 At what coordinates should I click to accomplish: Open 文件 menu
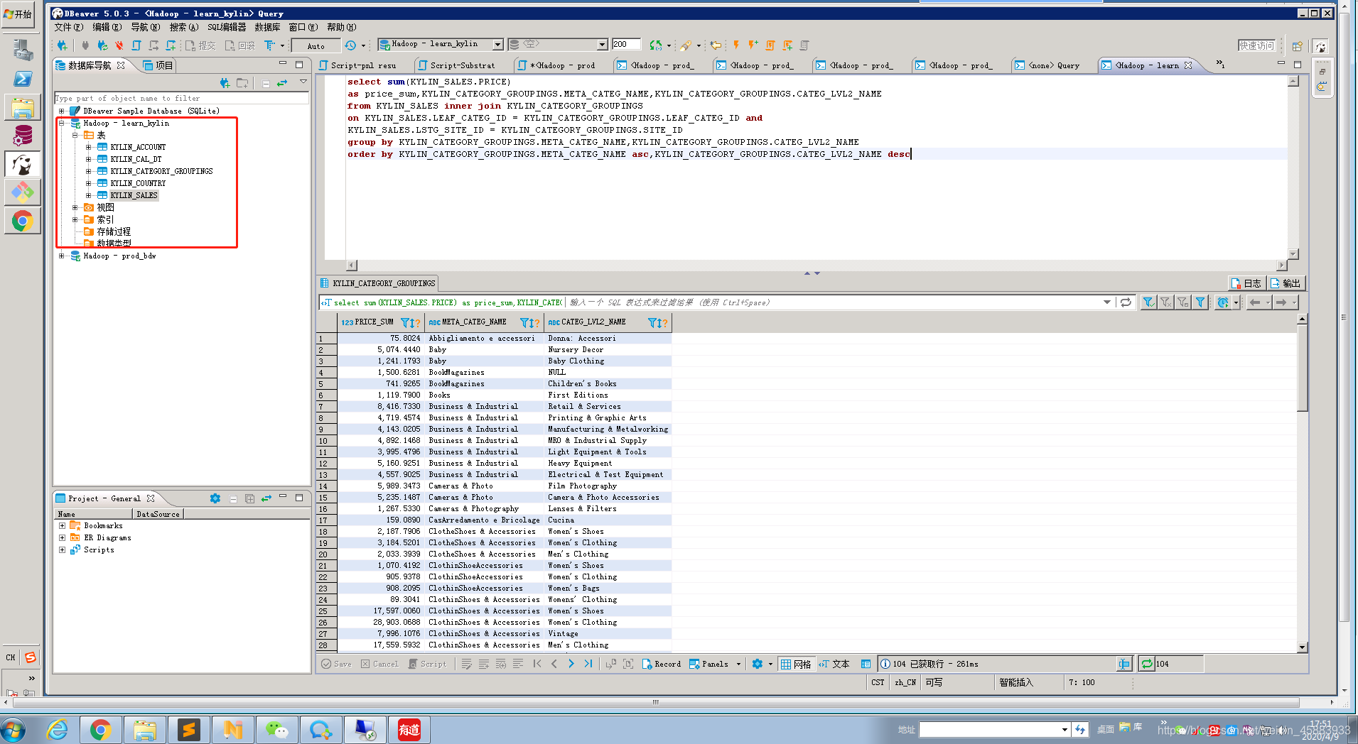[68, 27]
